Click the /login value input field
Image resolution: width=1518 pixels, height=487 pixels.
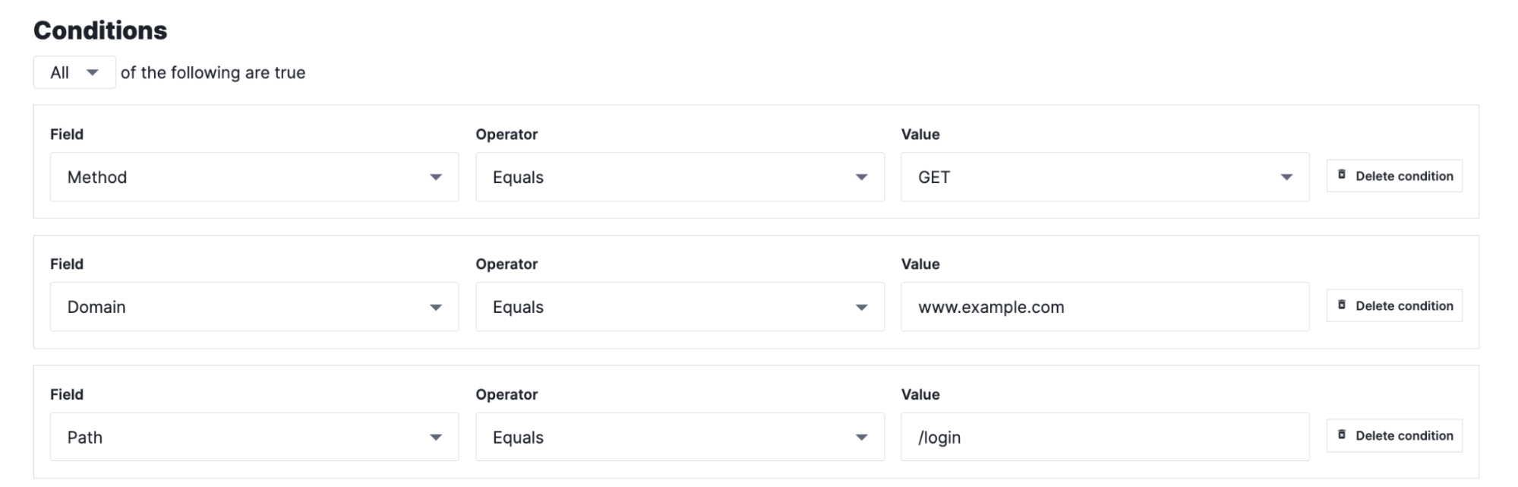pyautogui.click(x=1105, y=437)
